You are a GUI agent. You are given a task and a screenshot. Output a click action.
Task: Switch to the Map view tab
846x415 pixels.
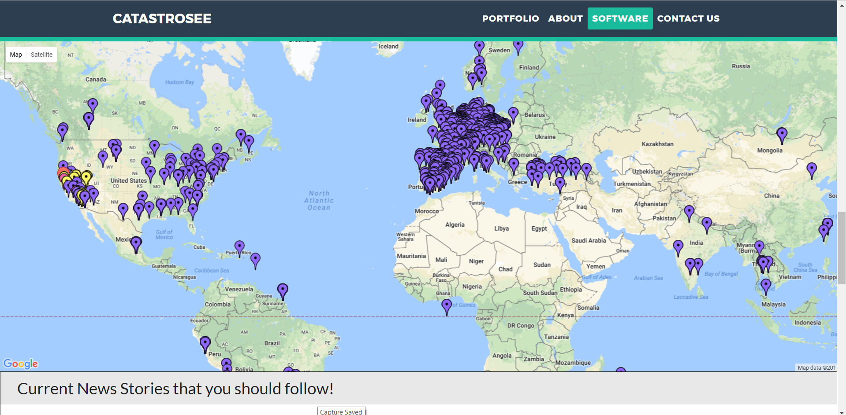tap(16, 55)
